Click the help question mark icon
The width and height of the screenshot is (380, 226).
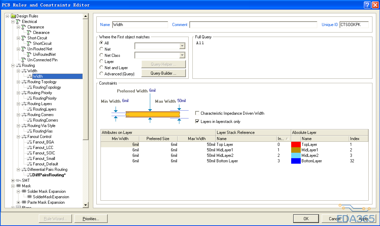(x=367, y=5)
